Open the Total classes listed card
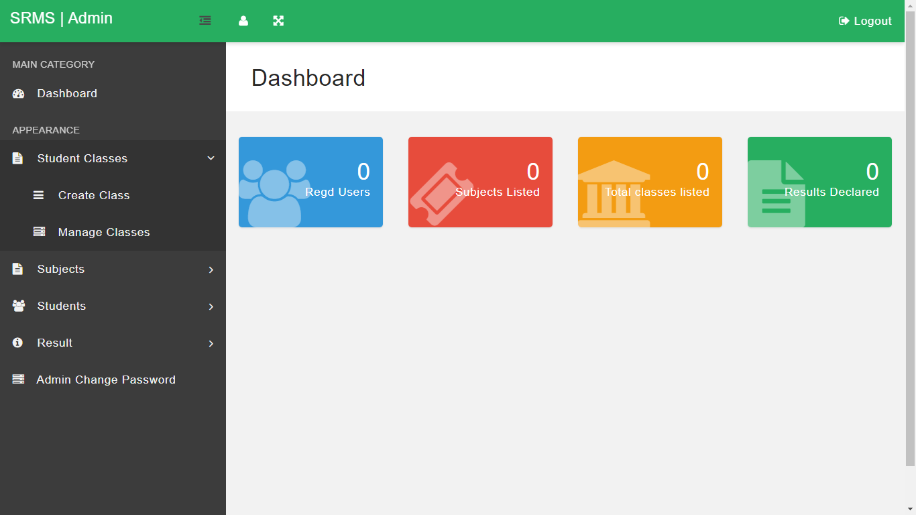This screenshot has height=515, width=916. [x=650, y=182]
